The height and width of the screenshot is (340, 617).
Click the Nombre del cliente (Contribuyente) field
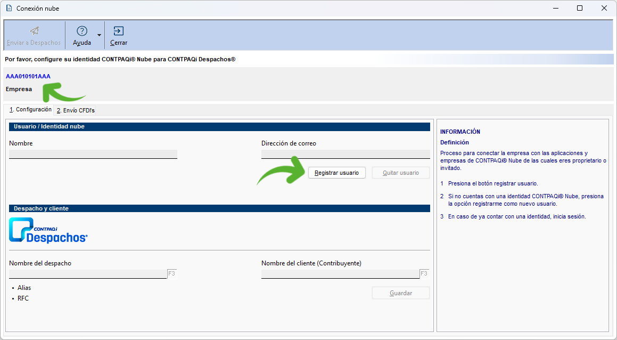[340, 274]
